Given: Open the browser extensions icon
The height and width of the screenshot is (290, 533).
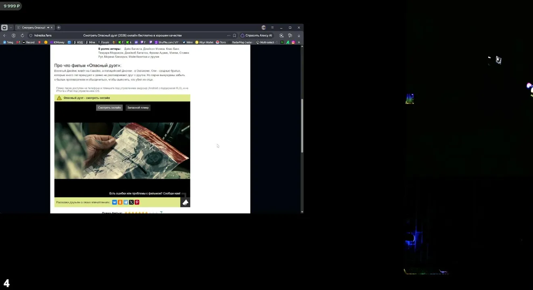Looking at the screenshot, I should 290,35.
